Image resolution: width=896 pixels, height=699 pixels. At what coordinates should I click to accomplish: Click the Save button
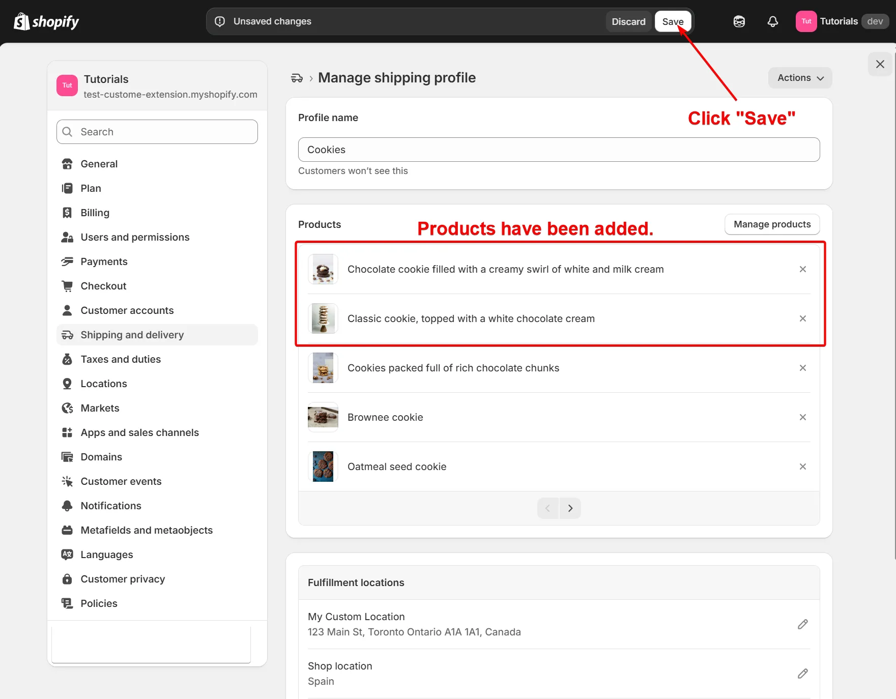(x=673, y=21)
